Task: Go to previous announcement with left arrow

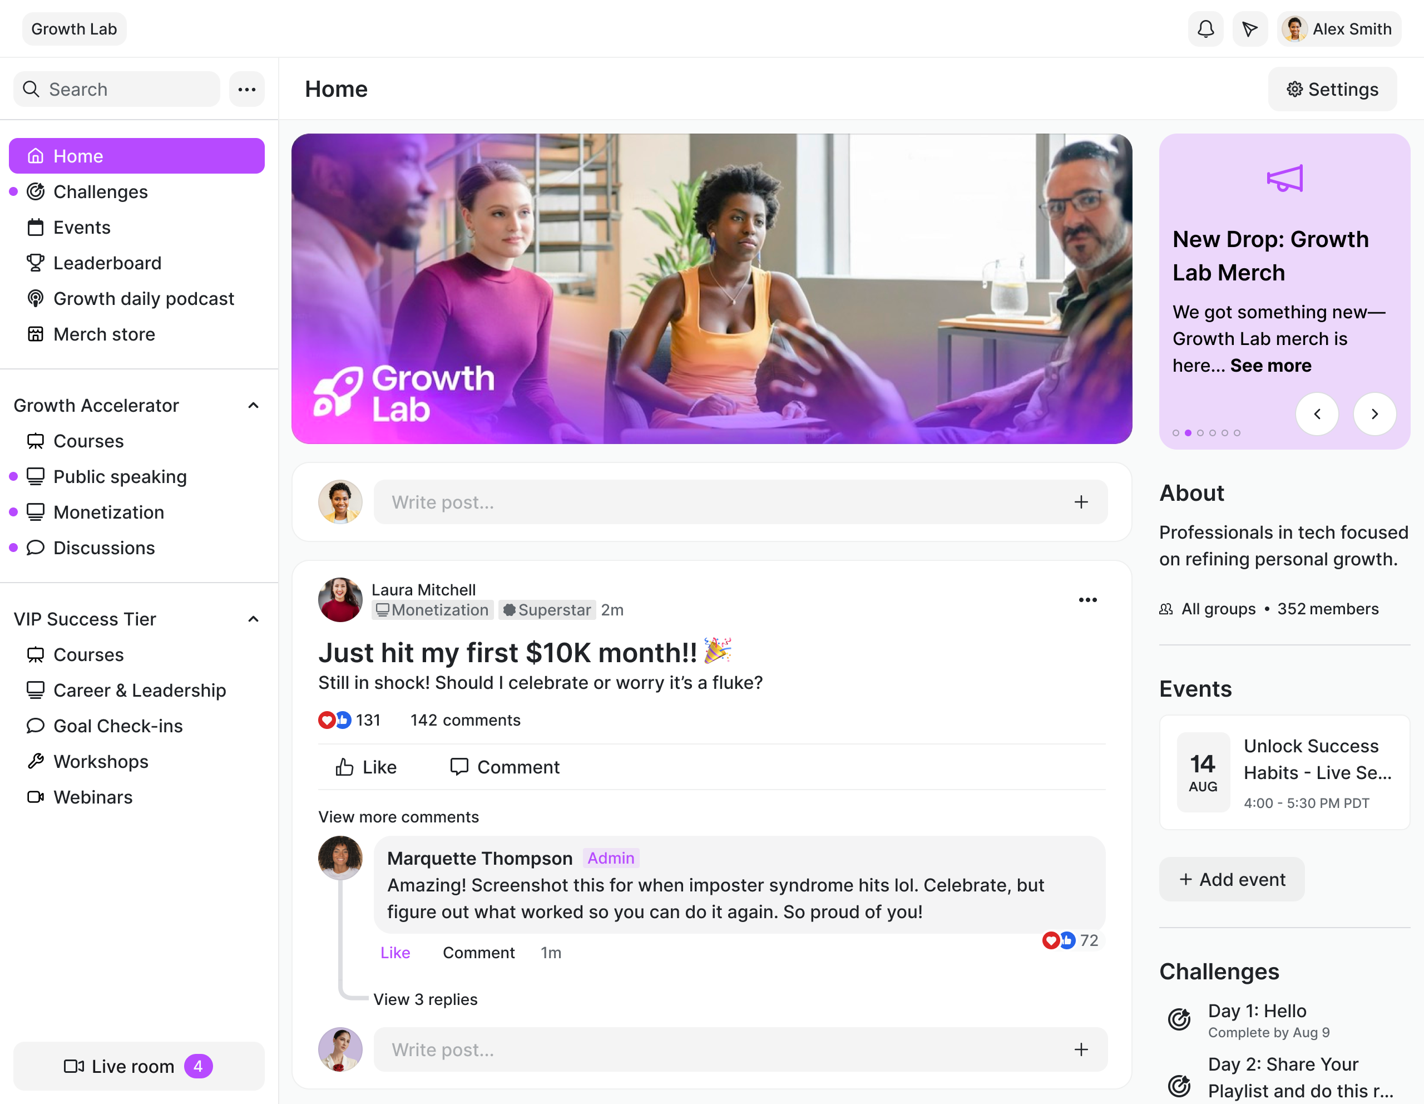Action: [x=1317, y=414]
